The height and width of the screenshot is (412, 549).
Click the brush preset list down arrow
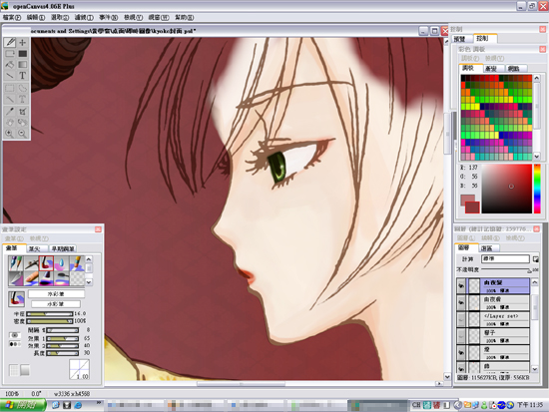pos(89,282)
